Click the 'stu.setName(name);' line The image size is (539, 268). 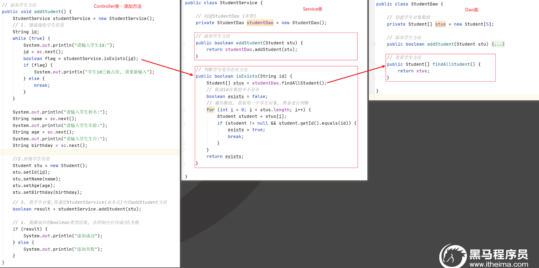[37, 179]
